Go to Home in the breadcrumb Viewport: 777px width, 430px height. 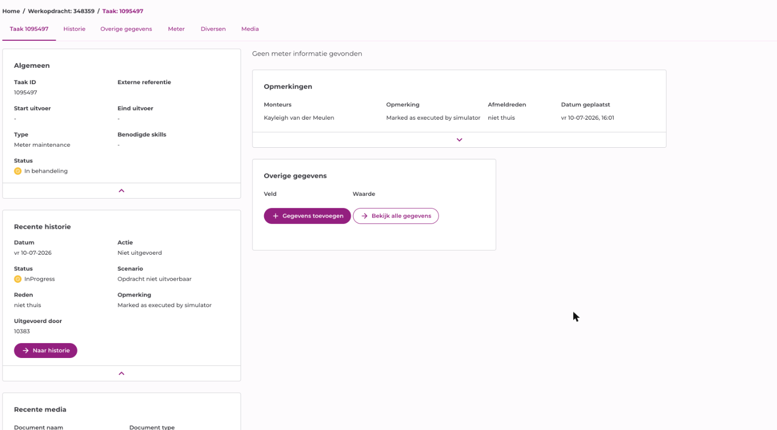coord(11,11)
